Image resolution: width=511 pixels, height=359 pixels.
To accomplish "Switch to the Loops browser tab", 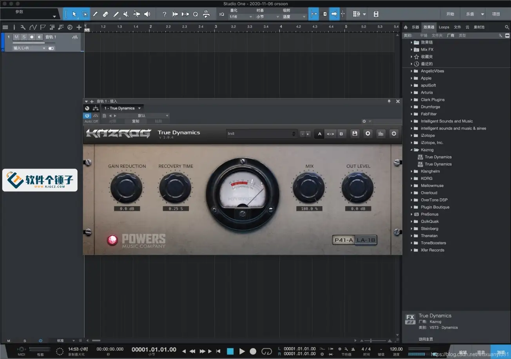I will (x=444, y=27).
